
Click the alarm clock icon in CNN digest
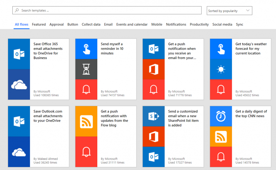221,116
